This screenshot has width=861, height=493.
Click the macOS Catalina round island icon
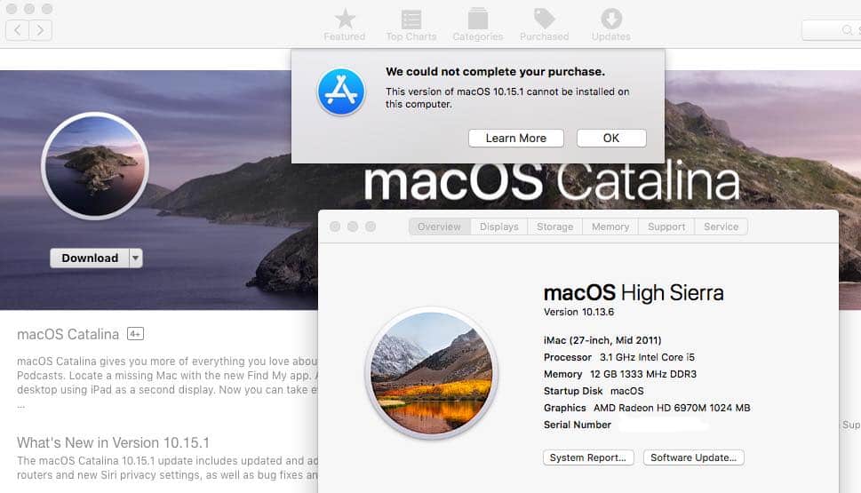(x=95, y=166)
